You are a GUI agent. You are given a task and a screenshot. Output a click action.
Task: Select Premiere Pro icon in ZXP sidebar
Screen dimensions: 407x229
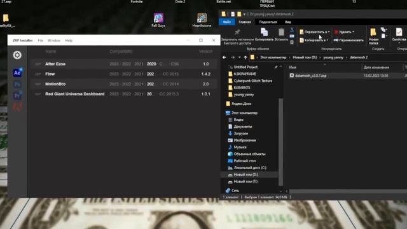click(x=17, y=95)
